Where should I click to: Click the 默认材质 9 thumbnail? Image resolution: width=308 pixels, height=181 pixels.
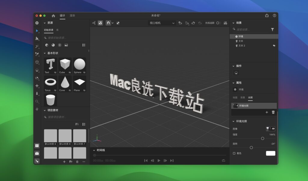50,136
